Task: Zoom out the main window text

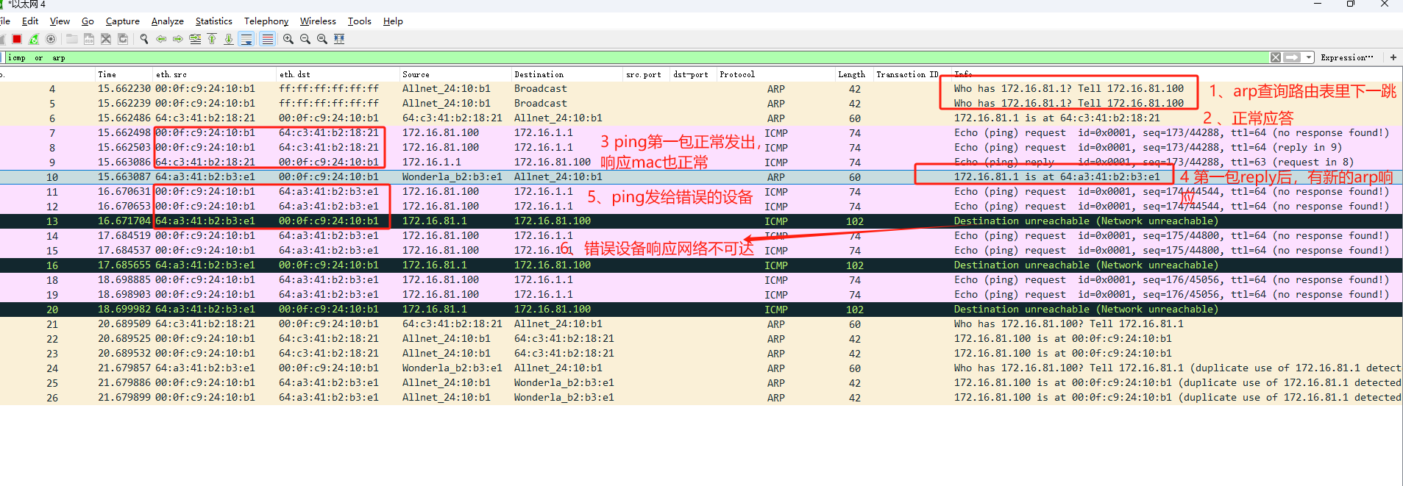Action: [x=305, y=39]
